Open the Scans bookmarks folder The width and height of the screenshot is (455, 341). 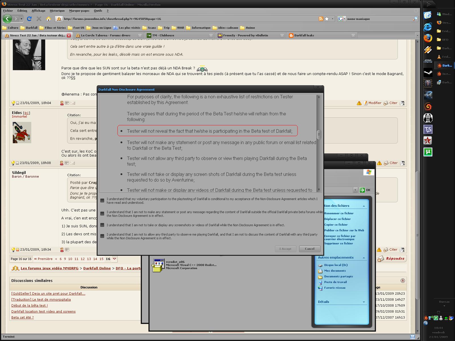(149, 28)
